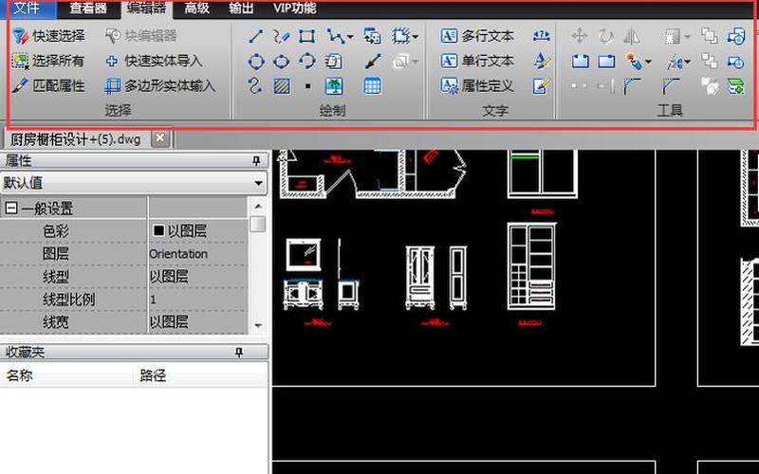Click the 属性定义 button

click(477, 86)
